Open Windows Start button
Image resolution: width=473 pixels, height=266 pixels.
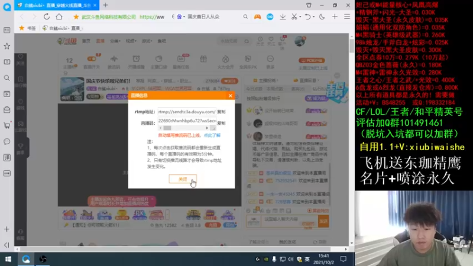pyautogui.click(x=8, y=259)
